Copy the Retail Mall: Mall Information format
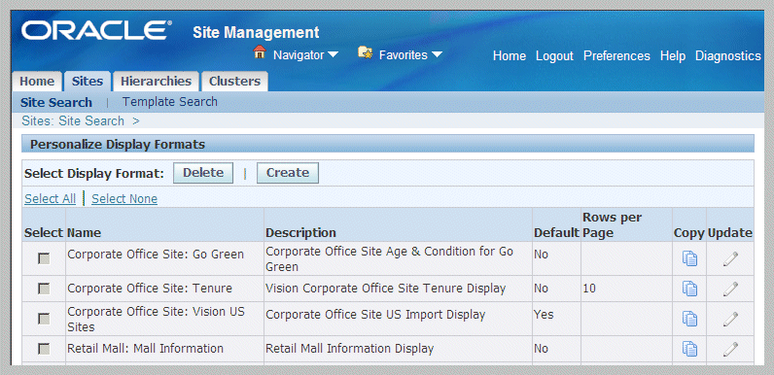Viewport: 774px width, 375px height. click(689, 349)
